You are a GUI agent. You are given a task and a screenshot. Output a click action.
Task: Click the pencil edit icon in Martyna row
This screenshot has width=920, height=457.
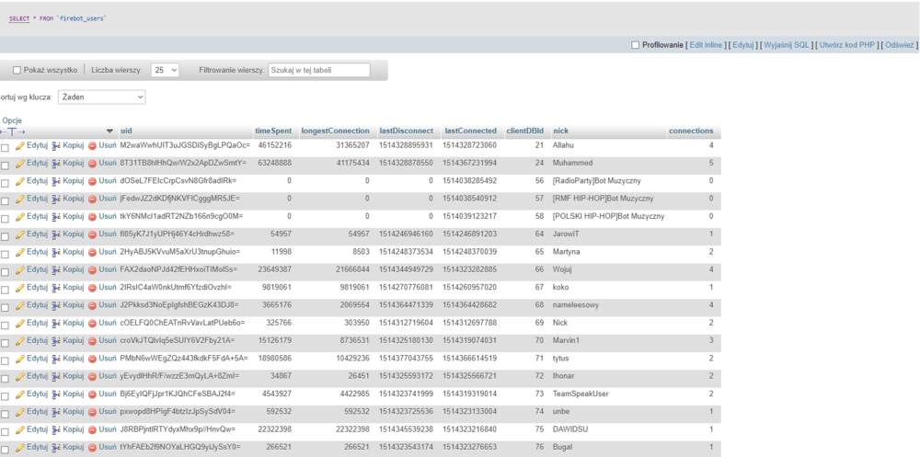(20, 252)
